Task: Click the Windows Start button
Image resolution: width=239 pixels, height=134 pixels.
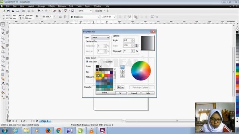Action: (x=4, y=131)
